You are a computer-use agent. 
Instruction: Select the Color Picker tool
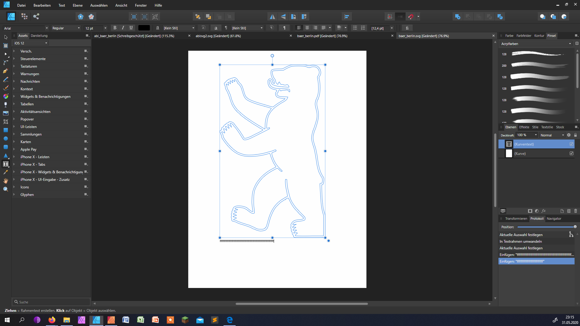6,172
